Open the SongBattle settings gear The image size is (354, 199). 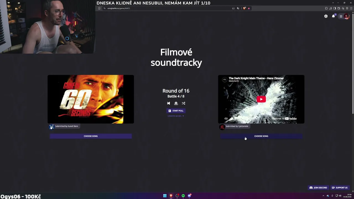click(x=326, y=16)
